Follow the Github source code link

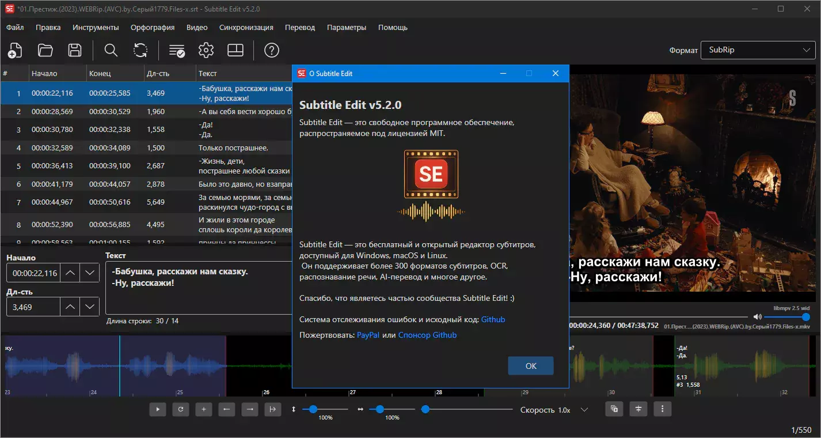pos(493,319)
